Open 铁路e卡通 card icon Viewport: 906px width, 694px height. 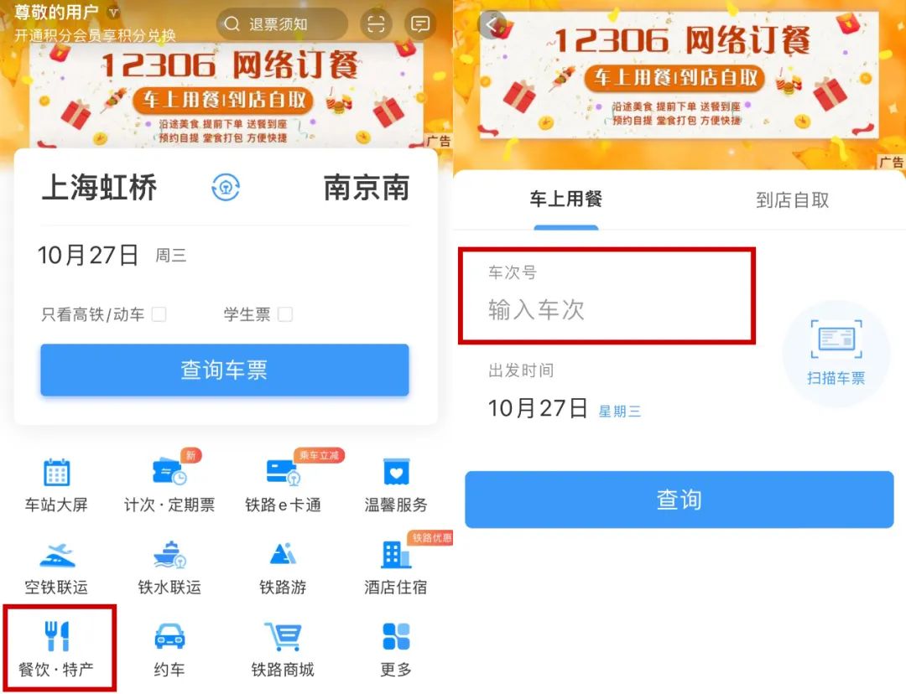[284, 472]
